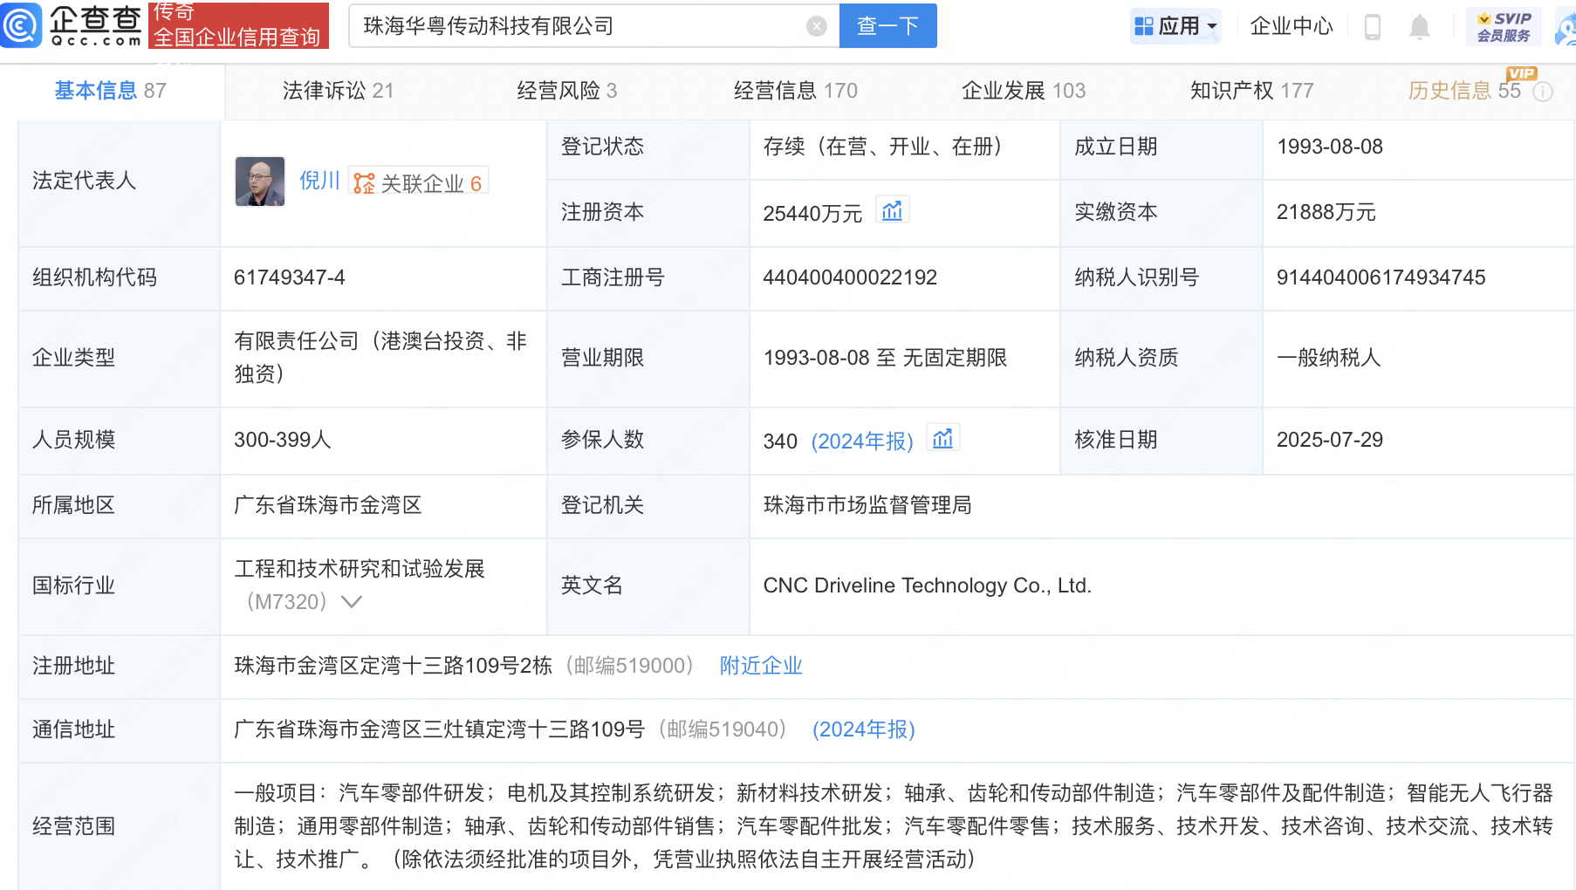Open 附近企业 nearby companies link

(x=761, y=666)
